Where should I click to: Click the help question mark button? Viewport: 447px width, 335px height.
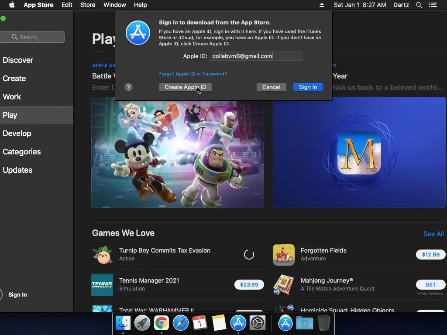tap(129, 87)
